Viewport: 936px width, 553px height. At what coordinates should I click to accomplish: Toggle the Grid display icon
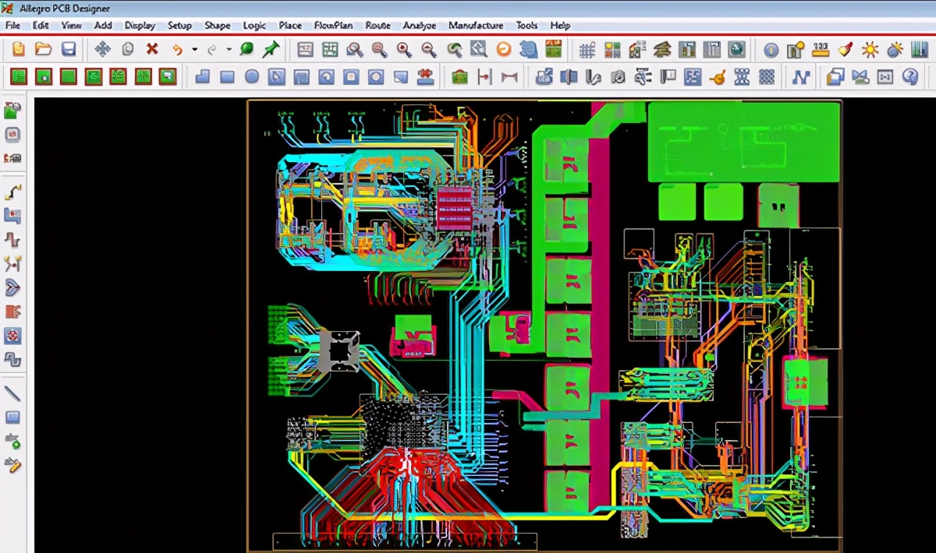tap(587, 50)
